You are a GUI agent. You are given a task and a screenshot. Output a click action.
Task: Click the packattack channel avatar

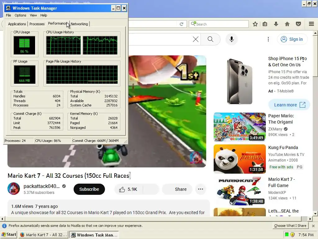[x=14, y=189]
